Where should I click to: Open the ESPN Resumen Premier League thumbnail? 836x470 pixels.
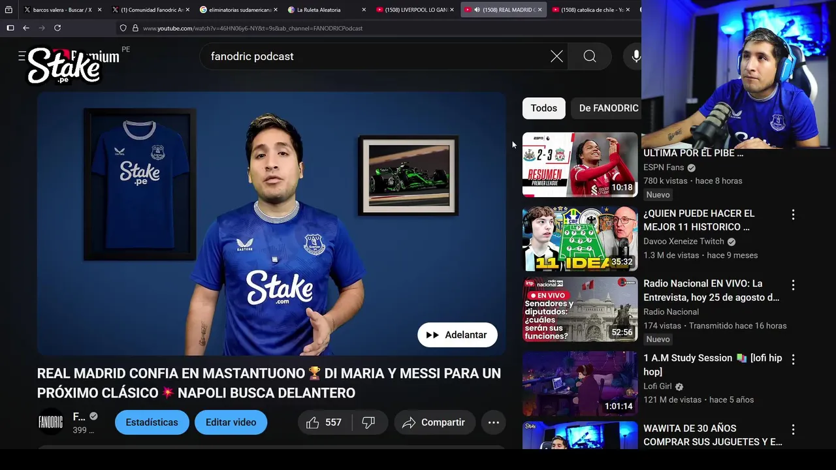point(580,164)
